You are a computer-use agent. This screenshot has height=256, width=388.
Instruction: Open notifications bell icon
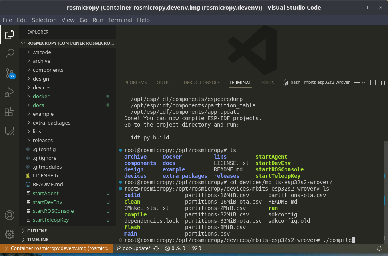coord(379,248)
